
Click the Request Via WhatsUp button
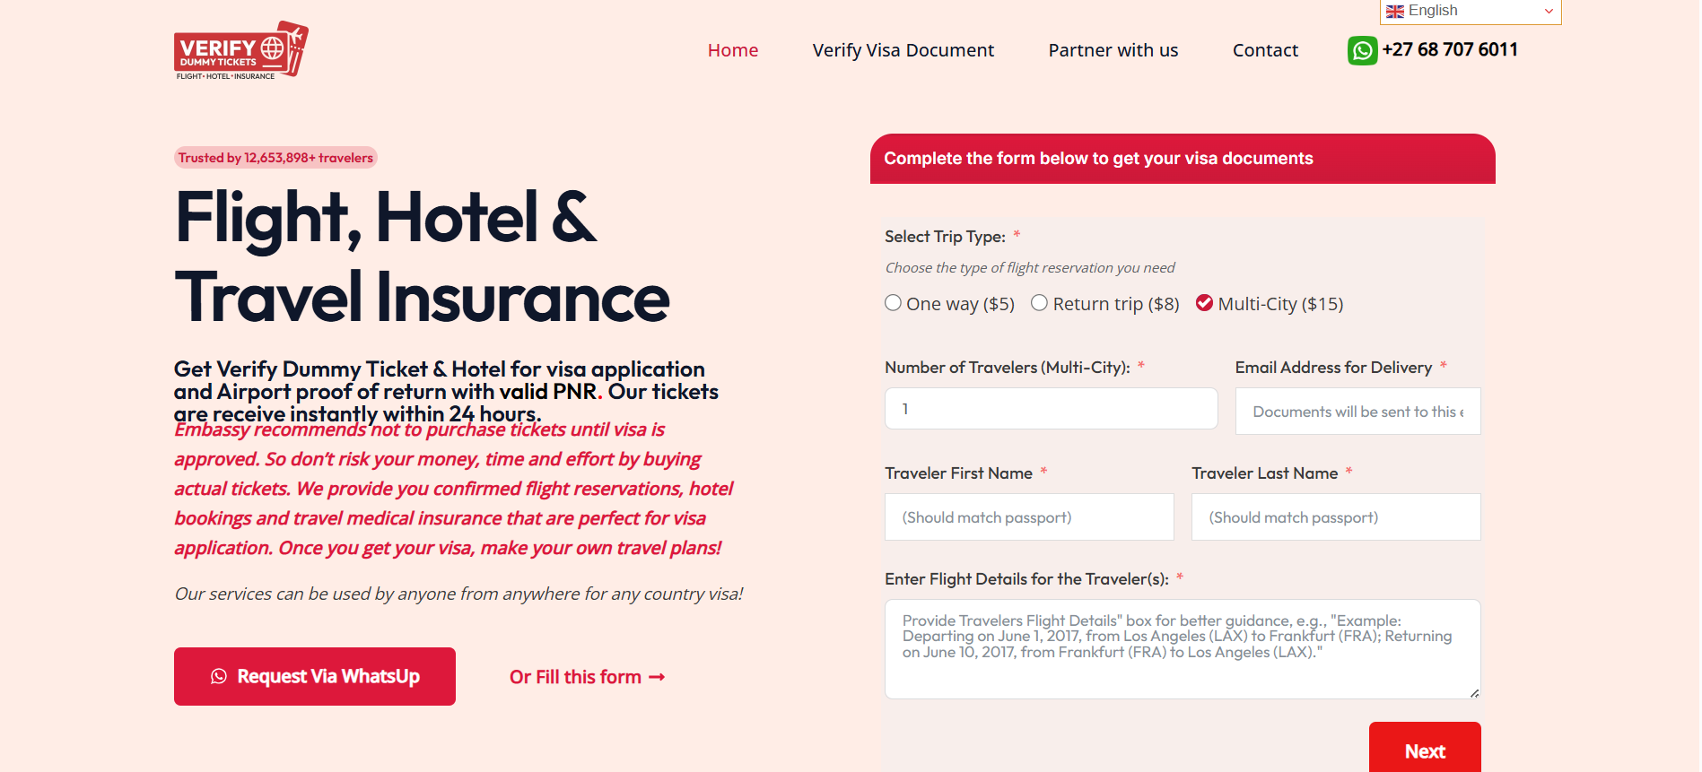click(314, 676)
